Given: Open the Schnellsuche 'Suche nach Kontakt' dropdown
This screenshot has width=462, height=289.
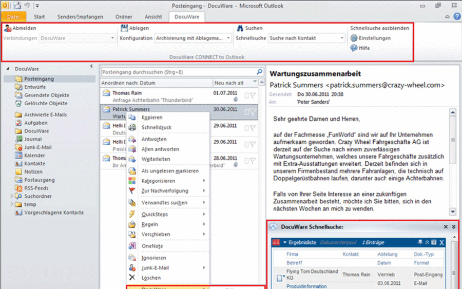Looking at the screenshot, I should 342,38.
